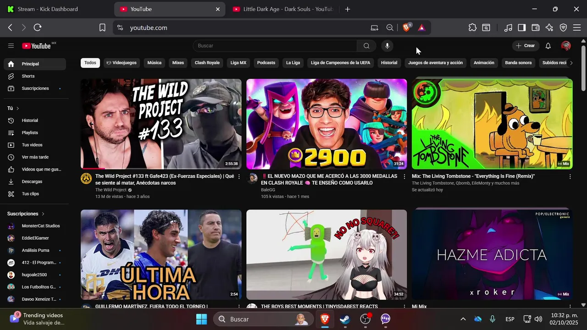587x330 pixels.
Task: Open Steam from the taskbar
Action: pos(345,319)
